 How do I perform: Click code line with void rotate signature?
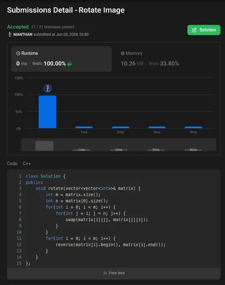[x=88, y=188]
